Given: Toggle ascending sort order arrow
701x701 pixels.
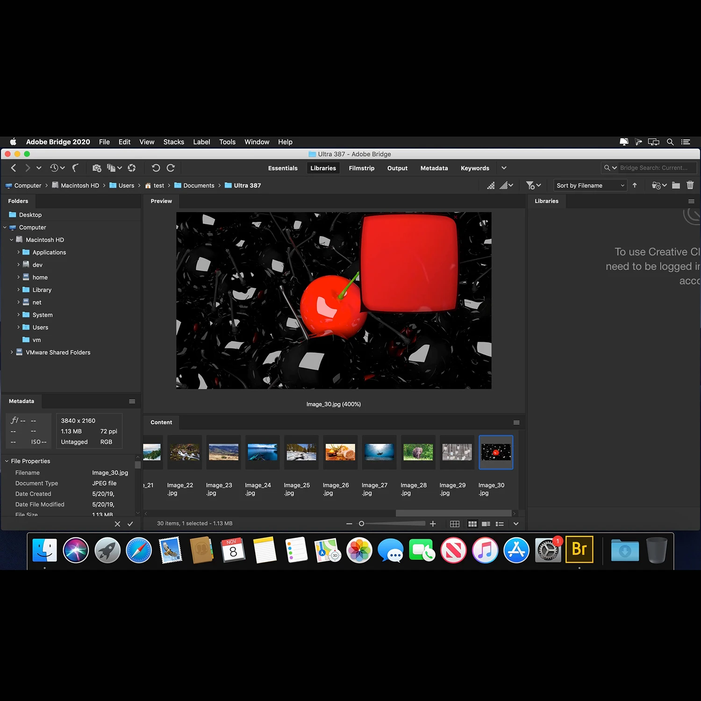Looking at the screenshot, I should pyautogui.click(x=635, y=186).
